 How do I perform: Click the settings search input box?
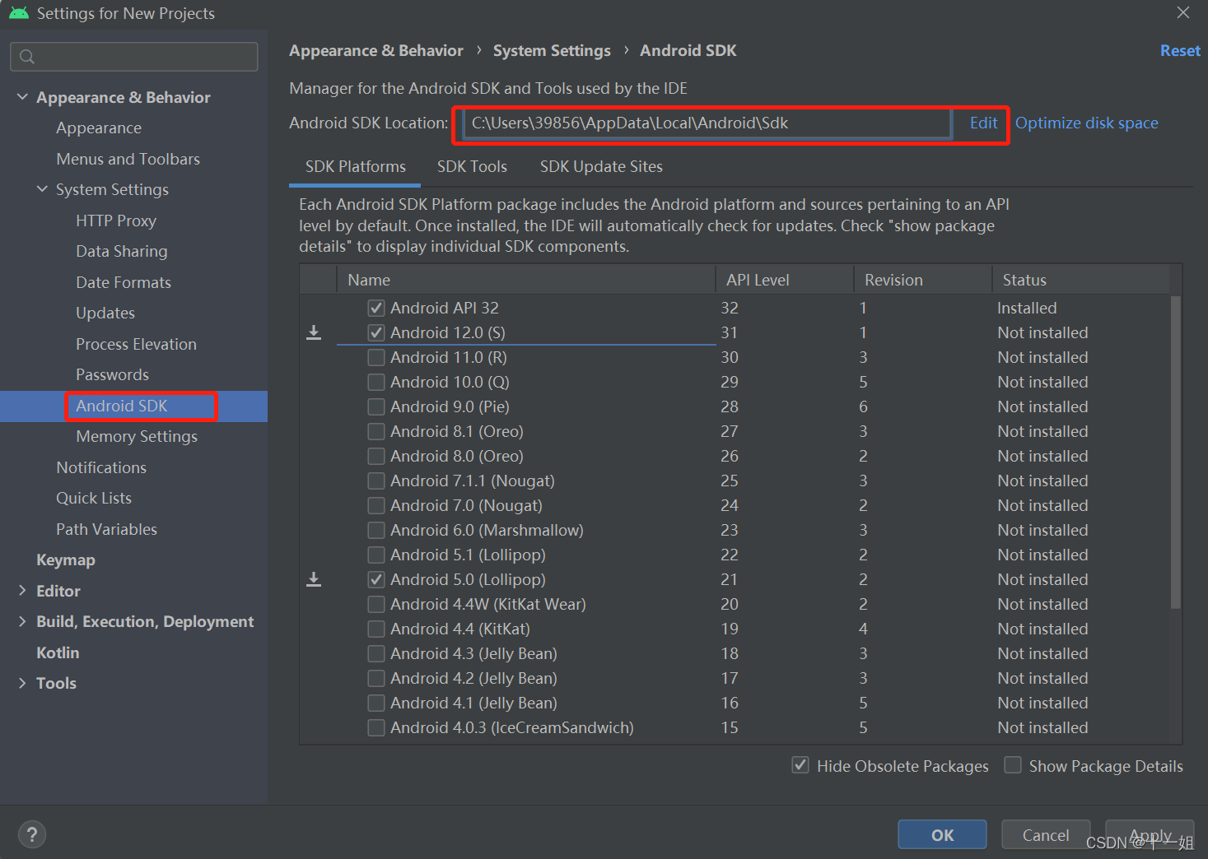[x=134, y=57]
